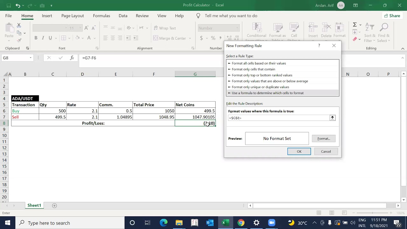
Task: Switch to the Page Layout tab
Action: (x=72, y=16)
